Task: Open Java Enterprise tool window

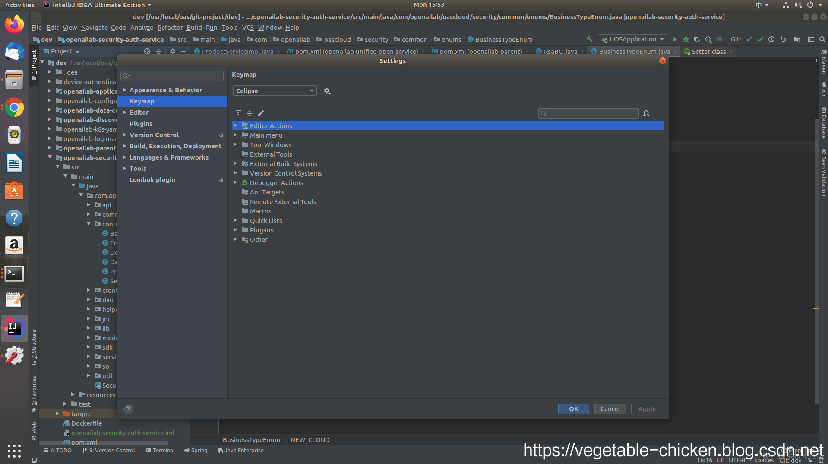Action: tap(240, 451)
